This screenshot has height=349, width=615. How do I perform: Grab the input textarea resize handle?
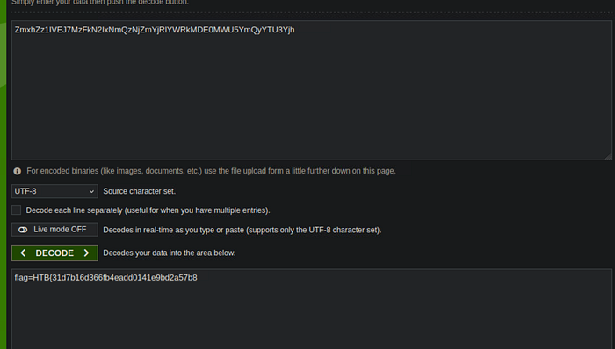coord(608,156)
